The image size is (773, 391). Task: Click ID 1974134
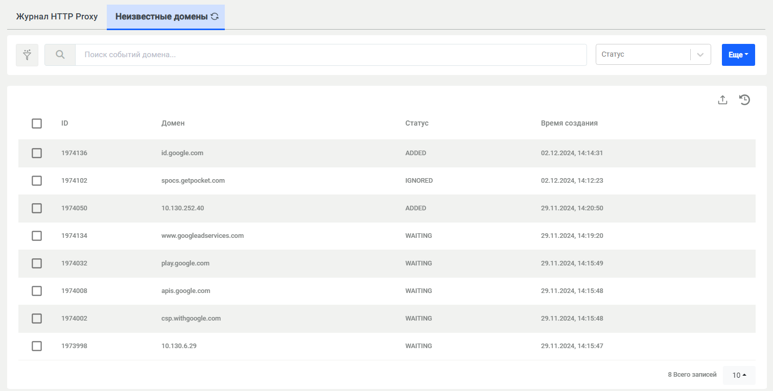point(74,236)
